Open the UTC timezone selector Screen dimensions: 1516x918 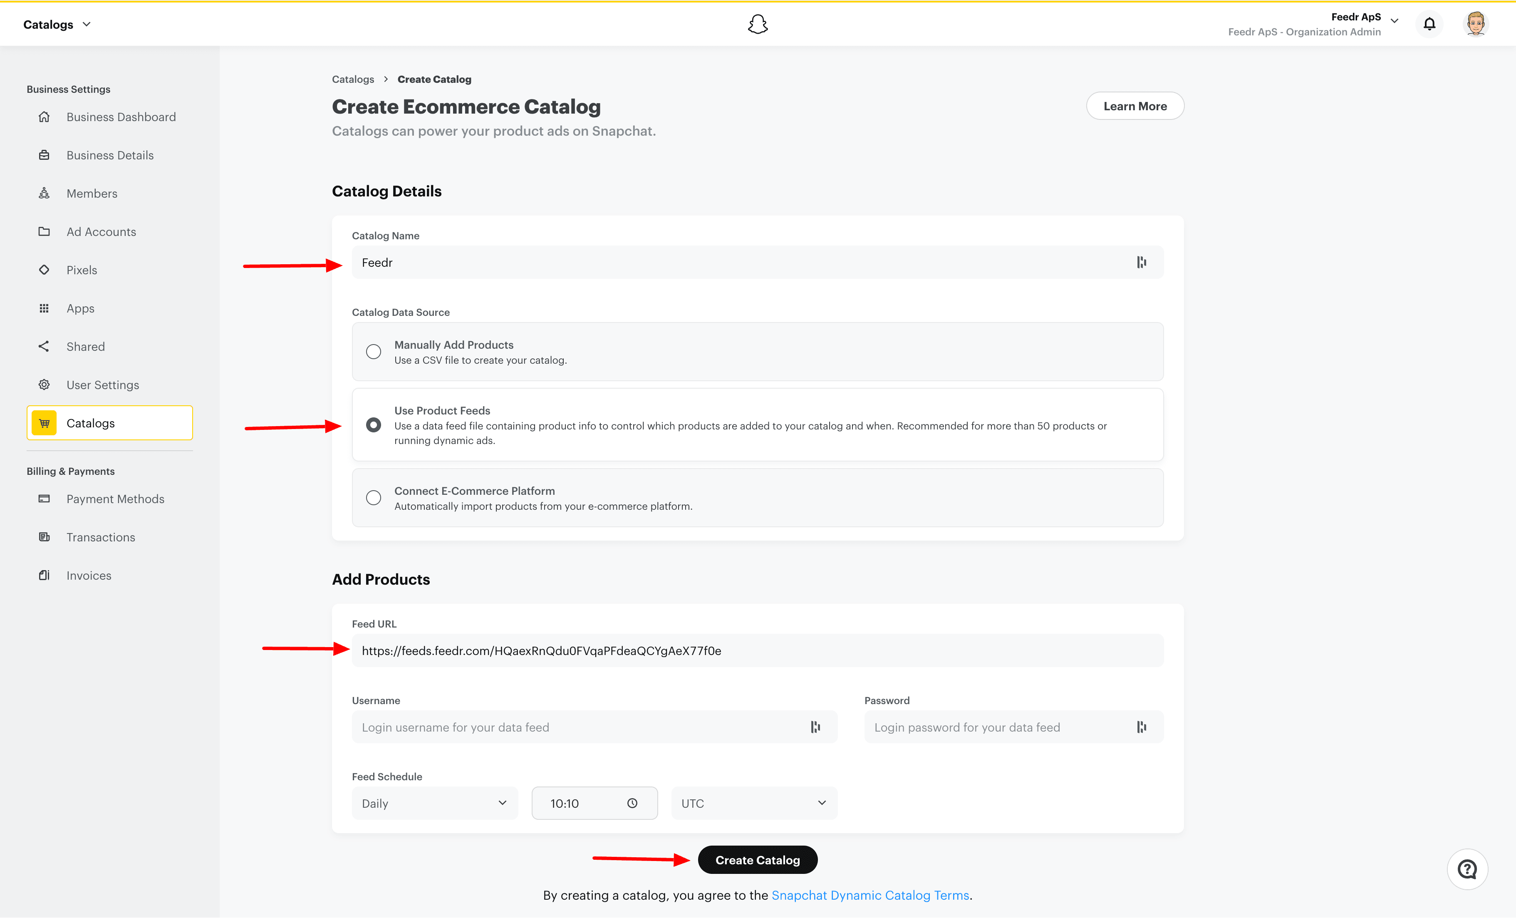point(754,803)
